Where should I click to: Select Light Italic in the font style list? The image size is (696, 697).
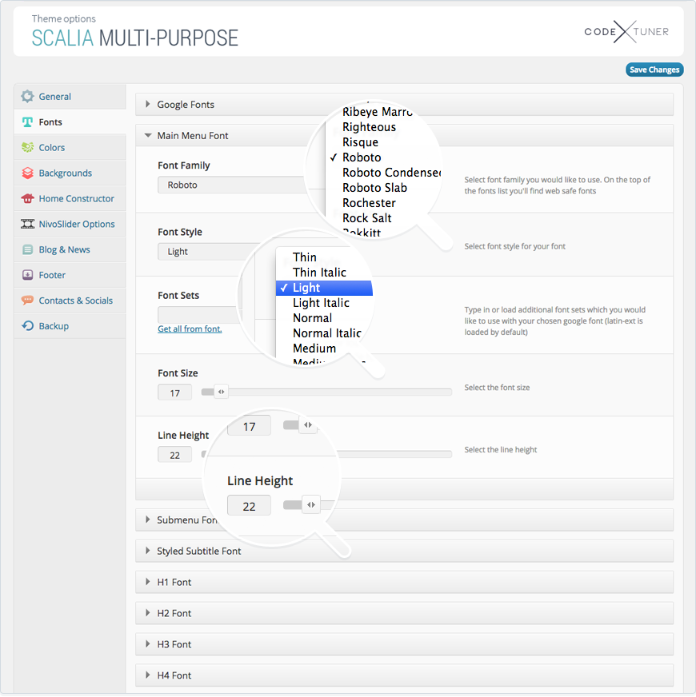coord(321,303)
